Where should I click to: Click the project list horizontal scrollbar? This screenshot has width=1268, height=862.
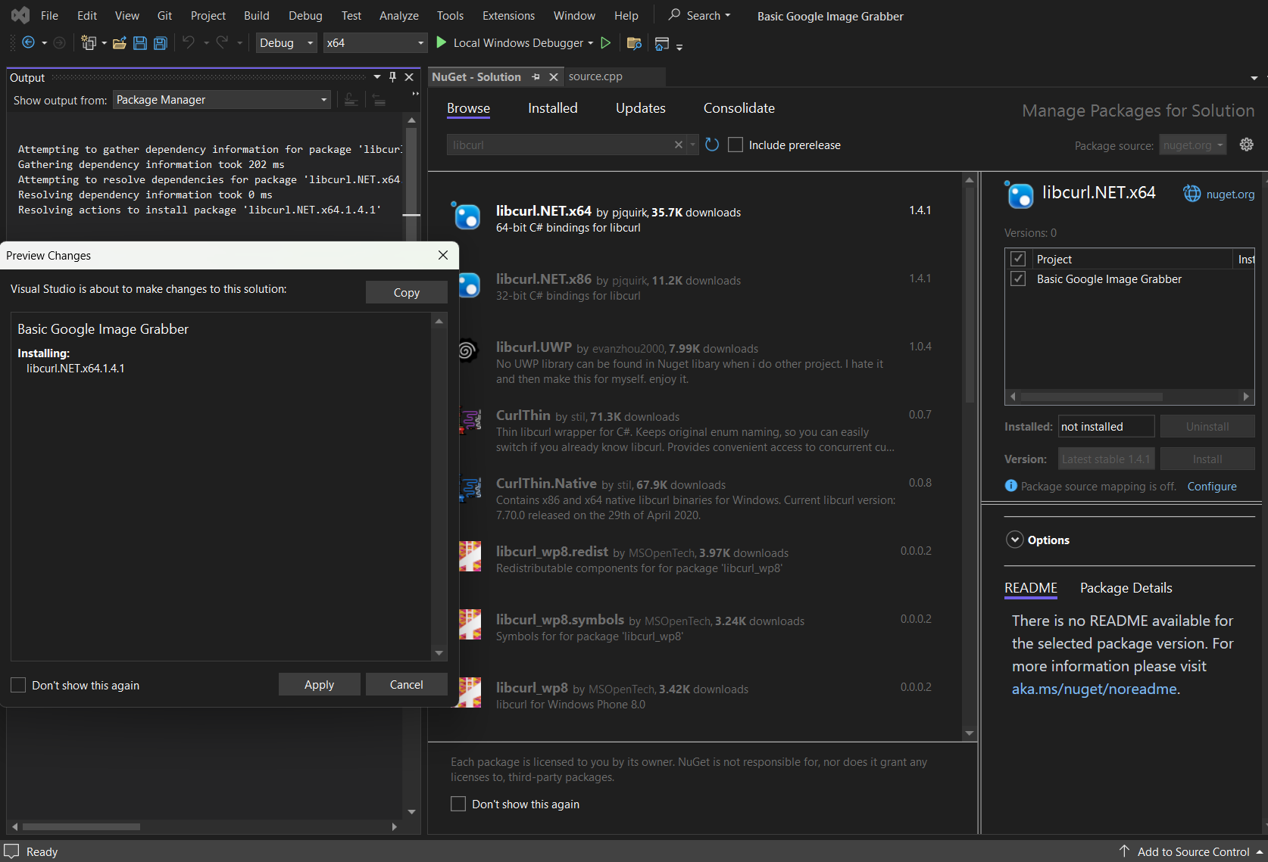pyautogui.click(x=1091, y=397)
